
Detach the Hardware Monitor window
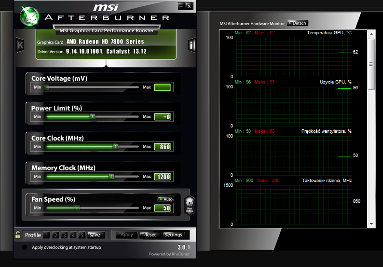click(x=298, y=23)
